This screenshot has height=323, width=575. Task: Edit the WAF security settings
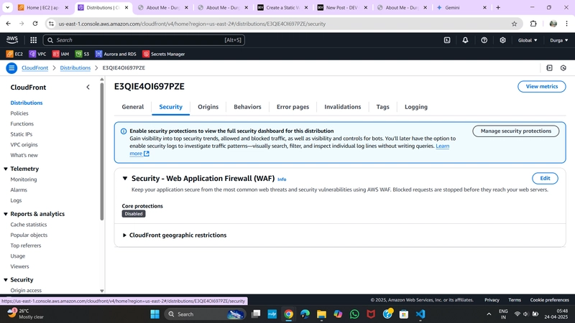pyautogui.click(x=545, y=178)
